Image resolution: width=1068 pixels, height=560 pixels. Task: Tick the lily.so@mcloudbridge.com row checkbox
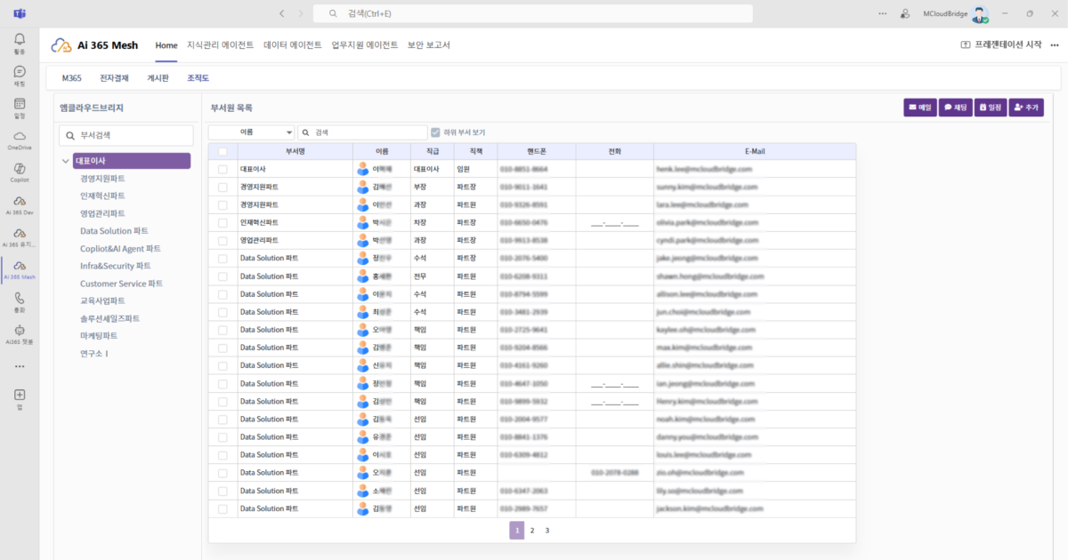222,491
